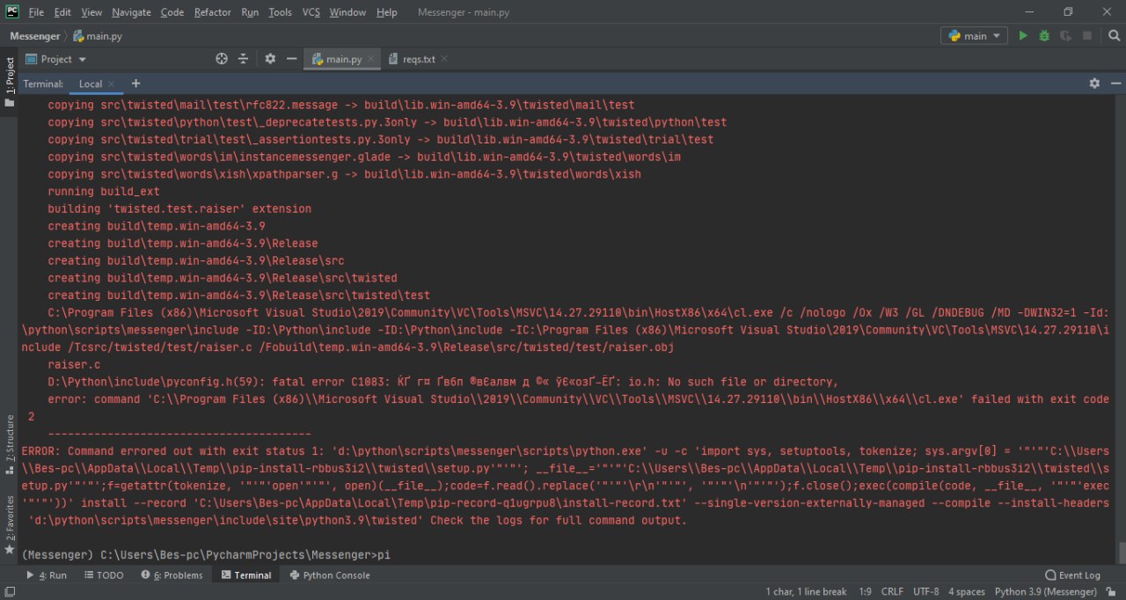Click the '1 char, 1 line break' status
1126x600 pixels.
806,592
